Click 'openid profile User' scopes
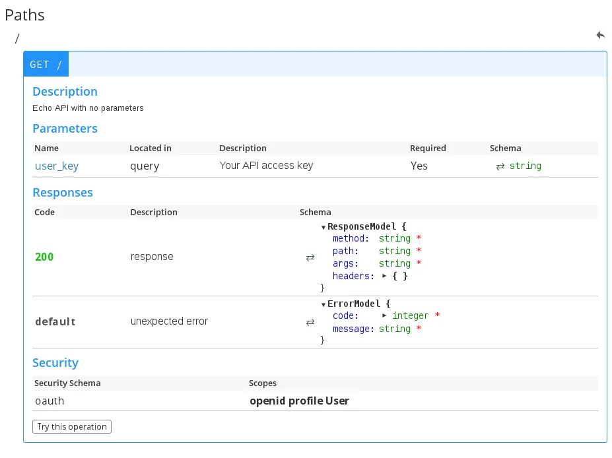612x458 pixels. [x=299, y=401]
